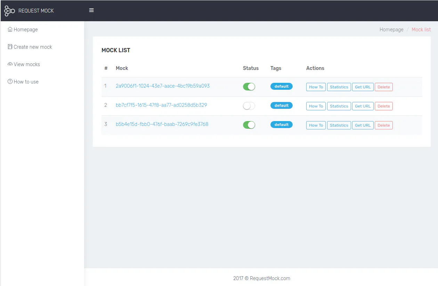Screen dimensions: 438x286
Task: Click row number 1 cell
Action: pyautogui.click(x=106, y=86)
